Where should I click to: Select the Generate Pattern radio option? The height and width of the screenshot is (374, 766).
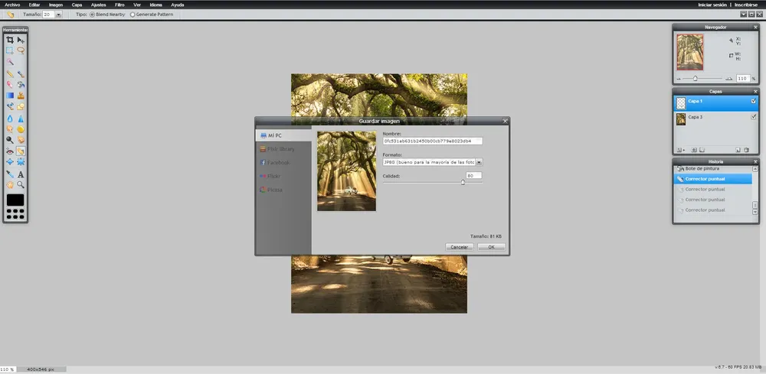(x=133, y=15)
